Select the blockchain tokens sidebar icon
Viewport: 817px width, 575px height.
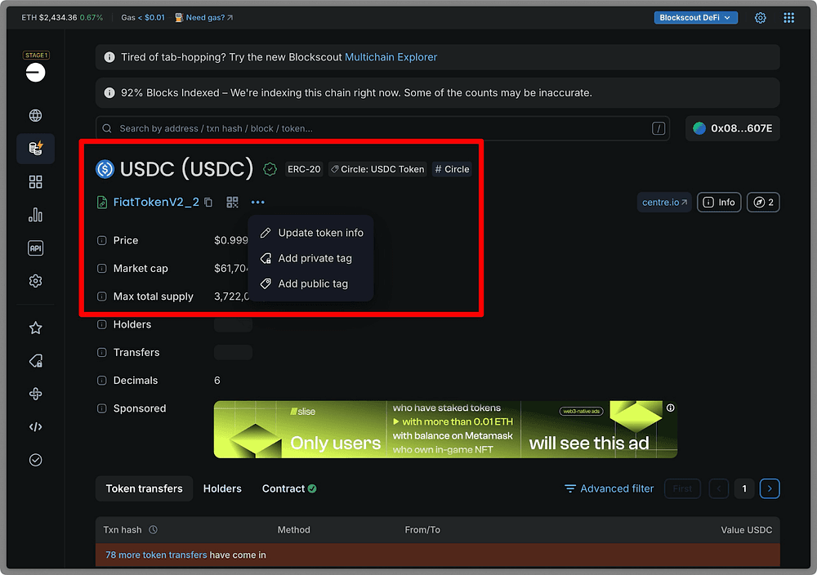click(x=35, y=149)
